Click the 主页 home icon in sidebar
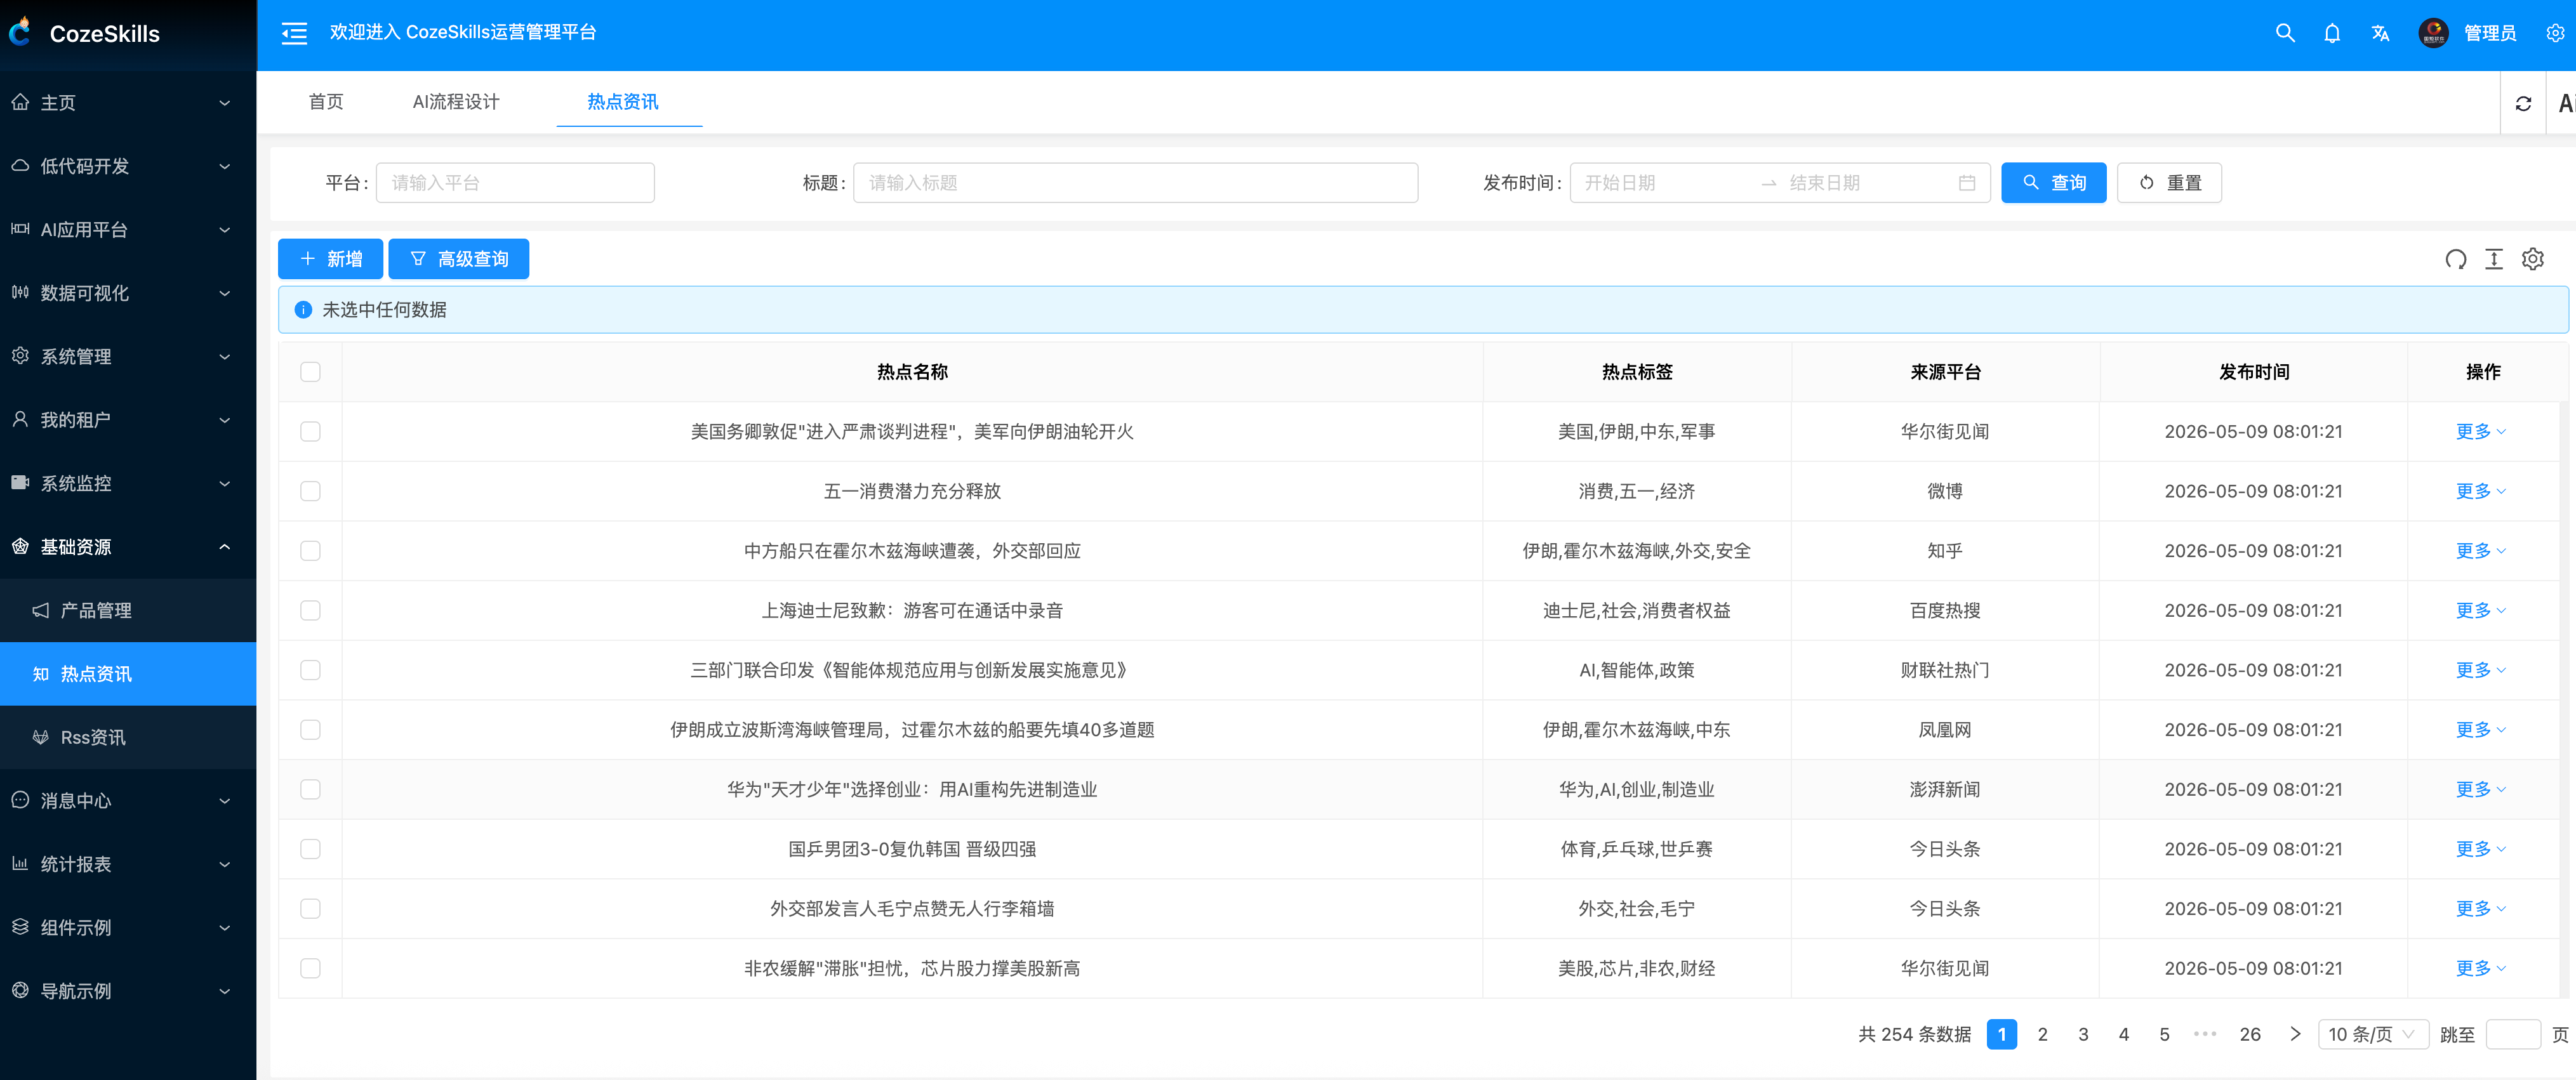The width and height of the screenshot is (2576, 1080). pos(20,102)
